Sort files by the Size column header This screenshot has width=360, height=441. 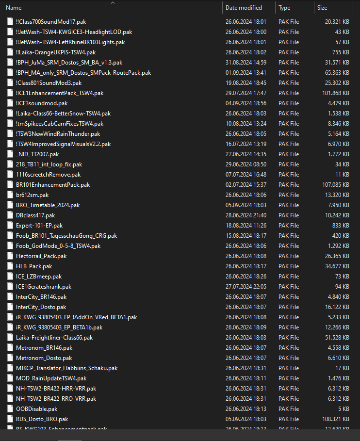[x=322, y=8]
